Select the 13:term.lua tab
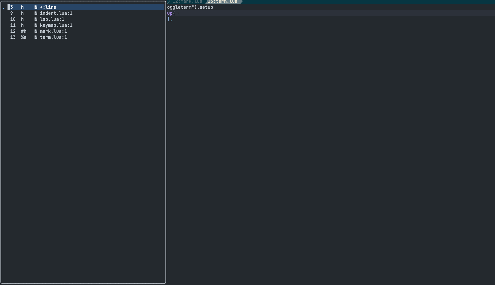Image resolution: width=495 pixels, height=285 pixels. (x=222, y=2)
